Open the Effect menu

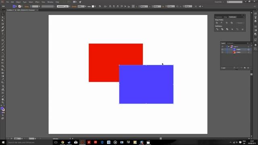[37, 2]
